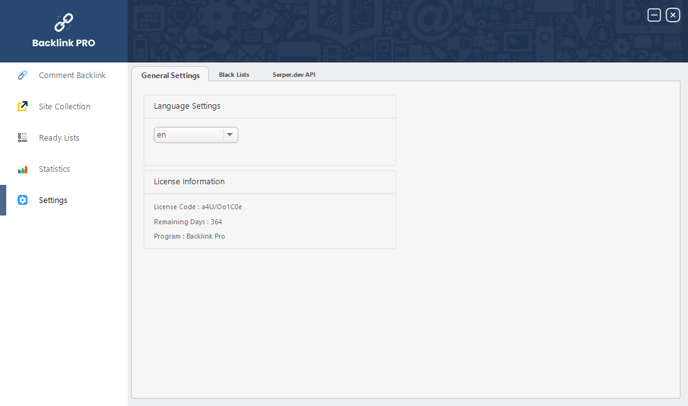The height and width of the screenshot is (406, 688).
Task: Open the Site Collection section
Action: coord(64,107)
